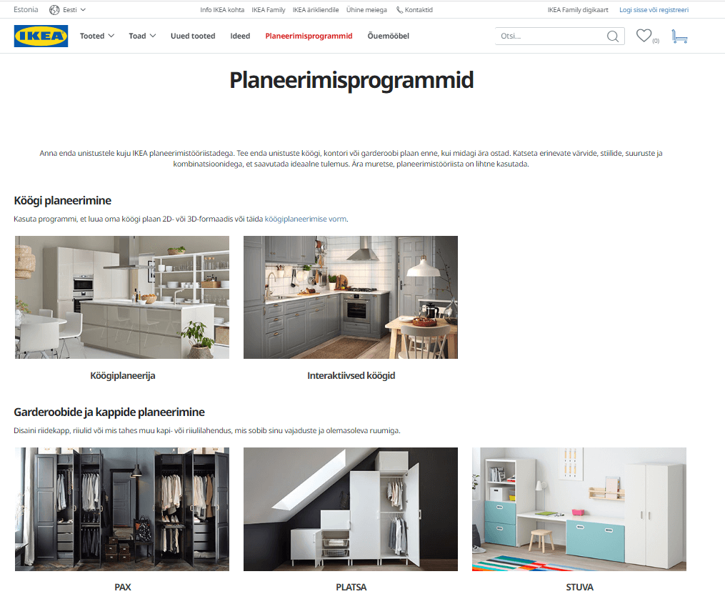Click the search magnifier icon

613,36
